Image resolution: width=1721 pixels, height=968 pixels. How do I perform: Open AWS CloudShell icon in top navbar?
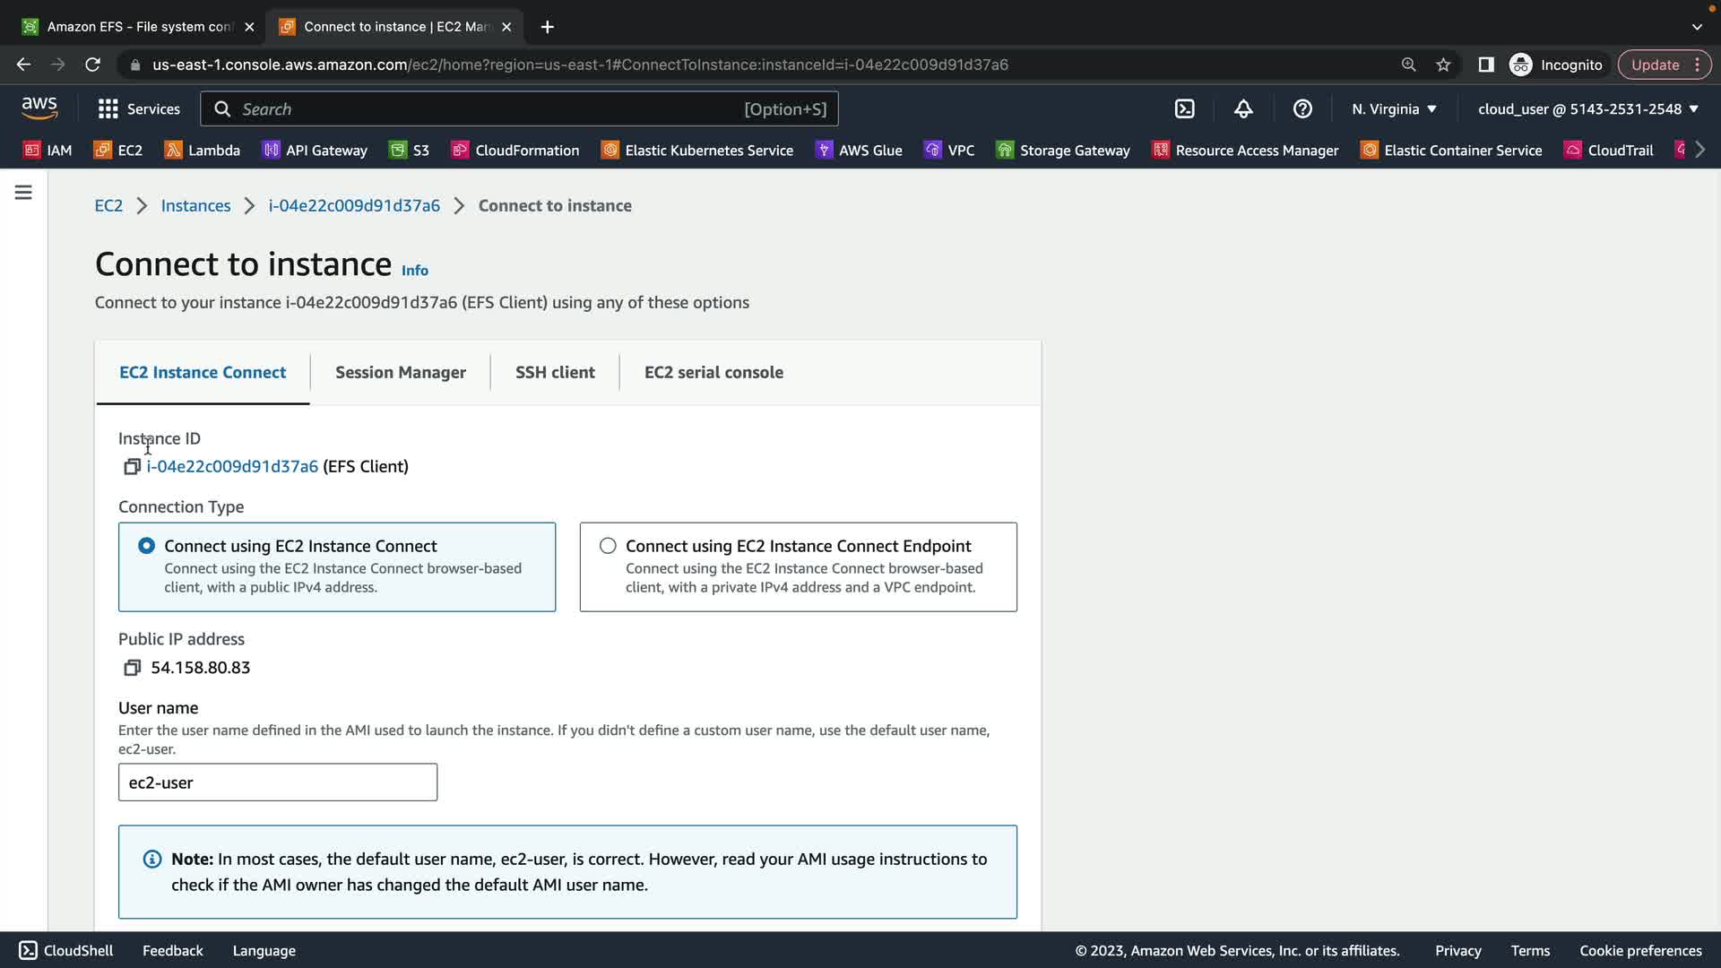point(1184,109)
